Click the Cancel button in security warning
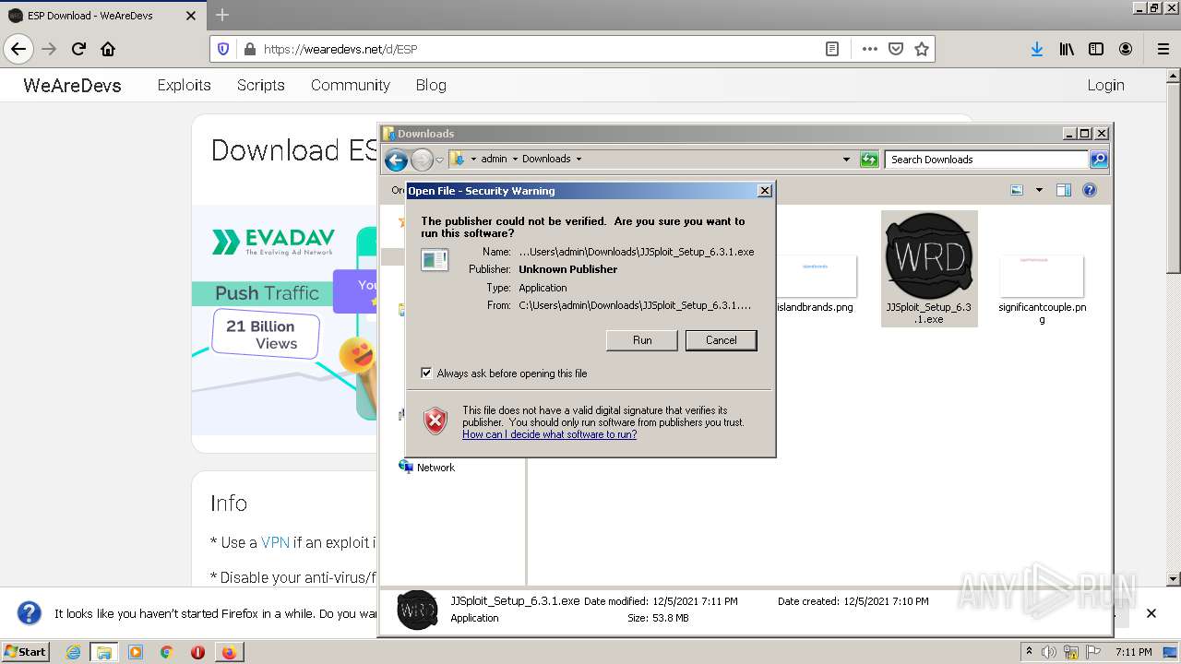 coord(721,340)
